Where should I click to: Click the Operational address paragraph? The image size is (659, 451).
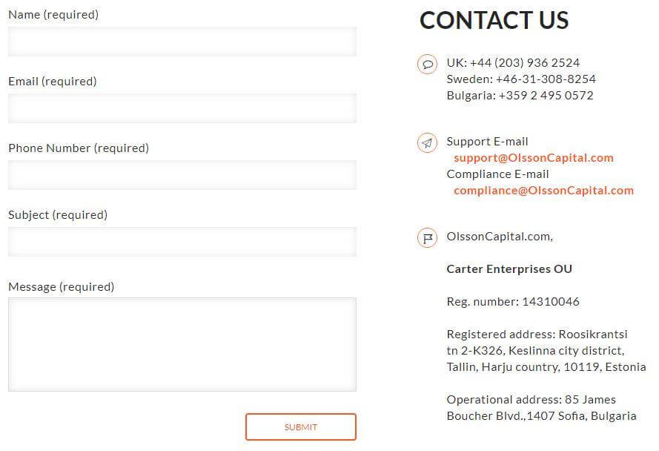click(542, 408)
